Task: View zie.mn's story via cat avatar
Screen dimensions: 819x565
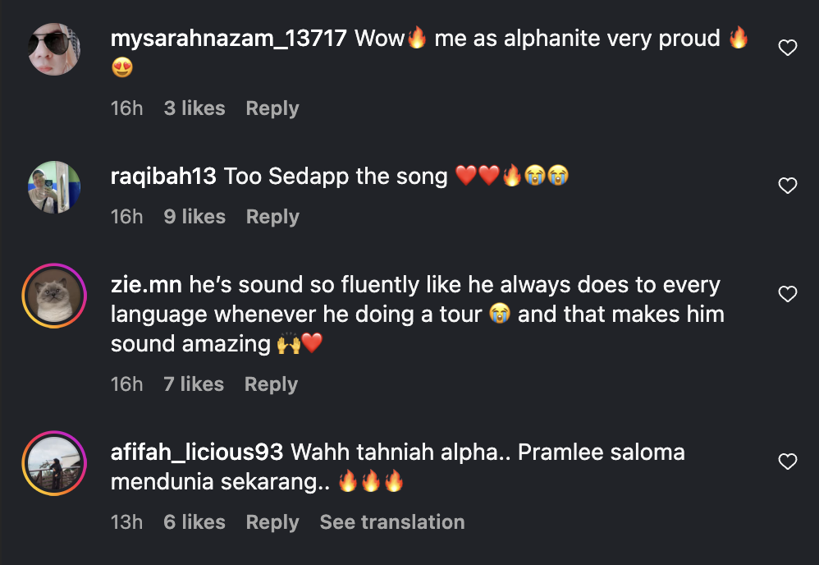Action: click(x=54, y=296)
